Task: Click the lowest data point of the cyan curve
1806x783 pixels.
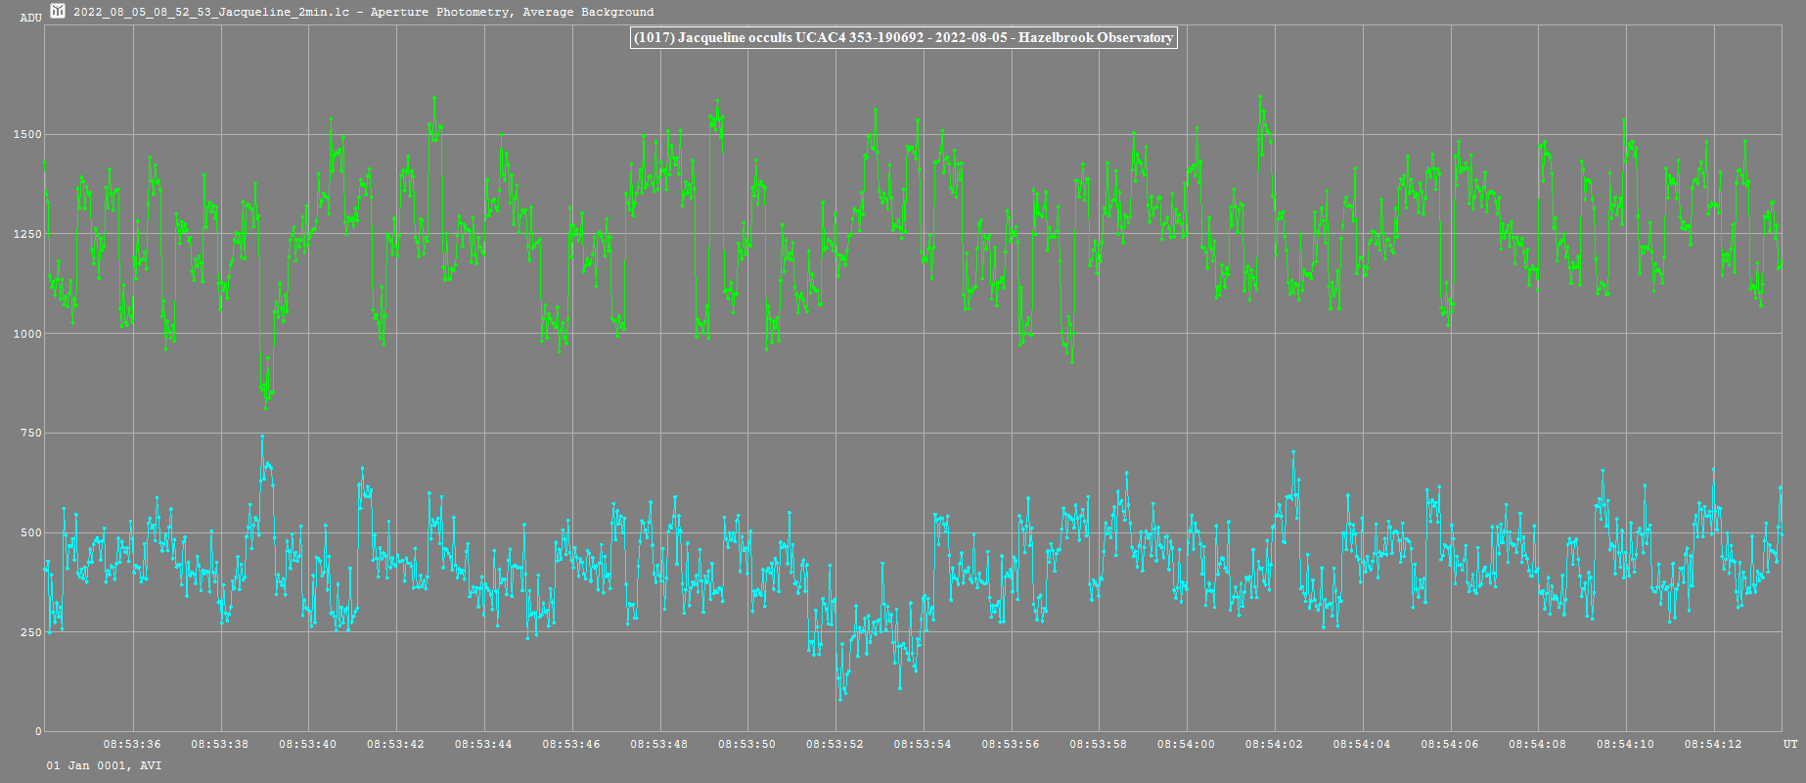Action: [840, 700]
